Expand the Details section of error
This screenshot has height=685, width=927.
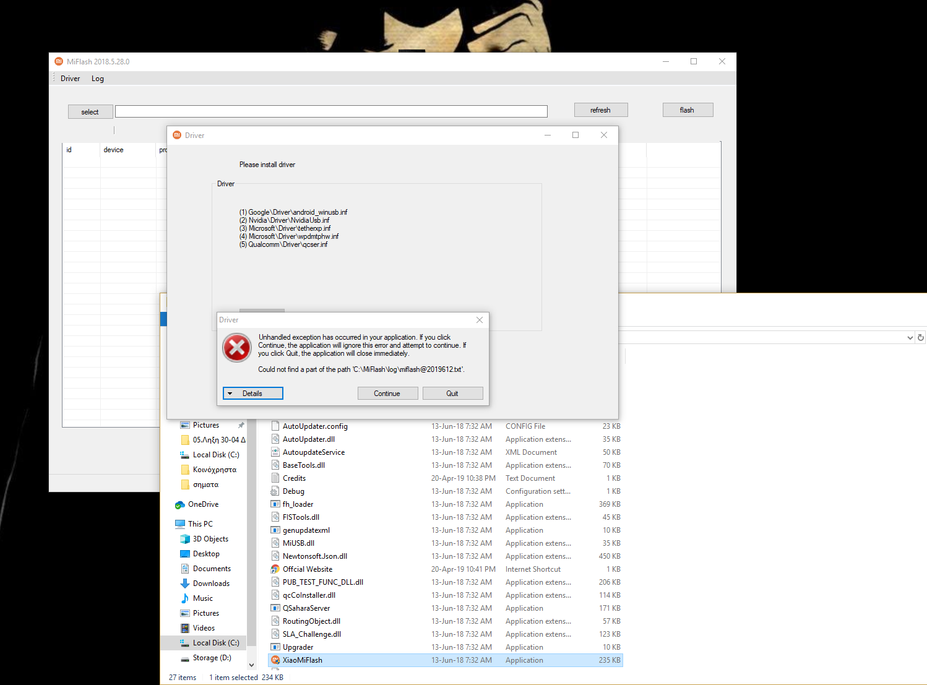252,394
